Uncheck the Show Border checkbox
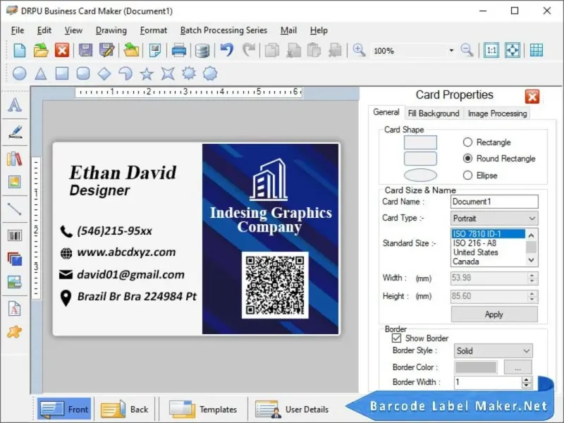Screen dimensions: 564x423 (396, 338)
